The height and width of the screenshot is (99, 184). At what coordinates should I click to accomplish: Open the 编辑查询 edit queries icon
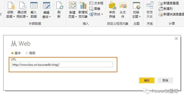[47, 6]
